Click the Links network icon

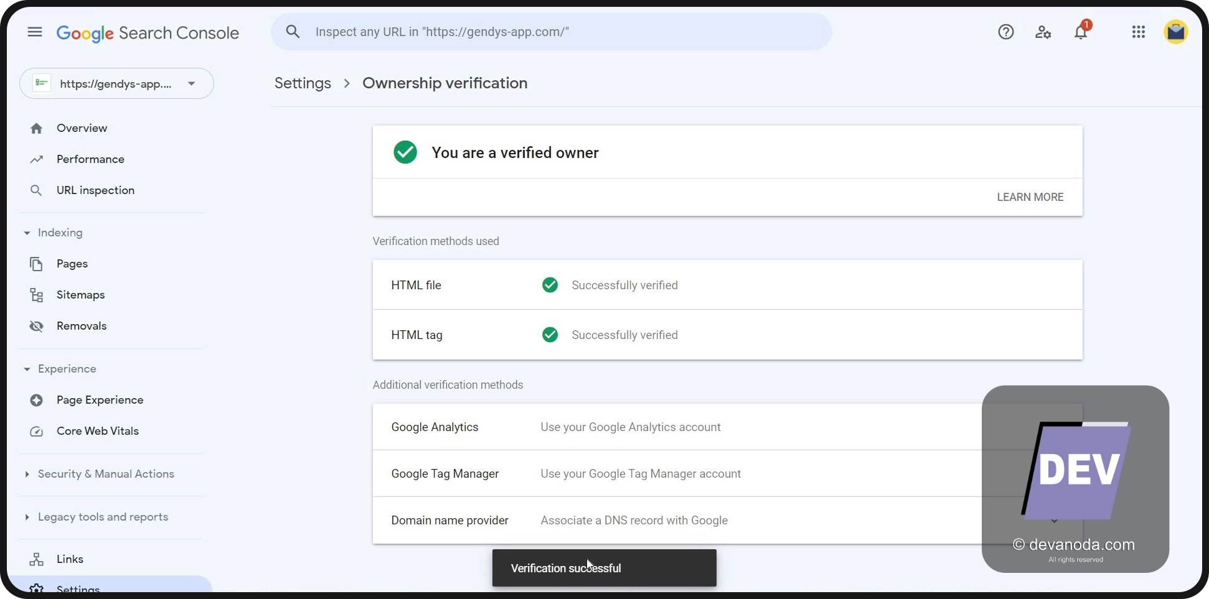[36, 559]
